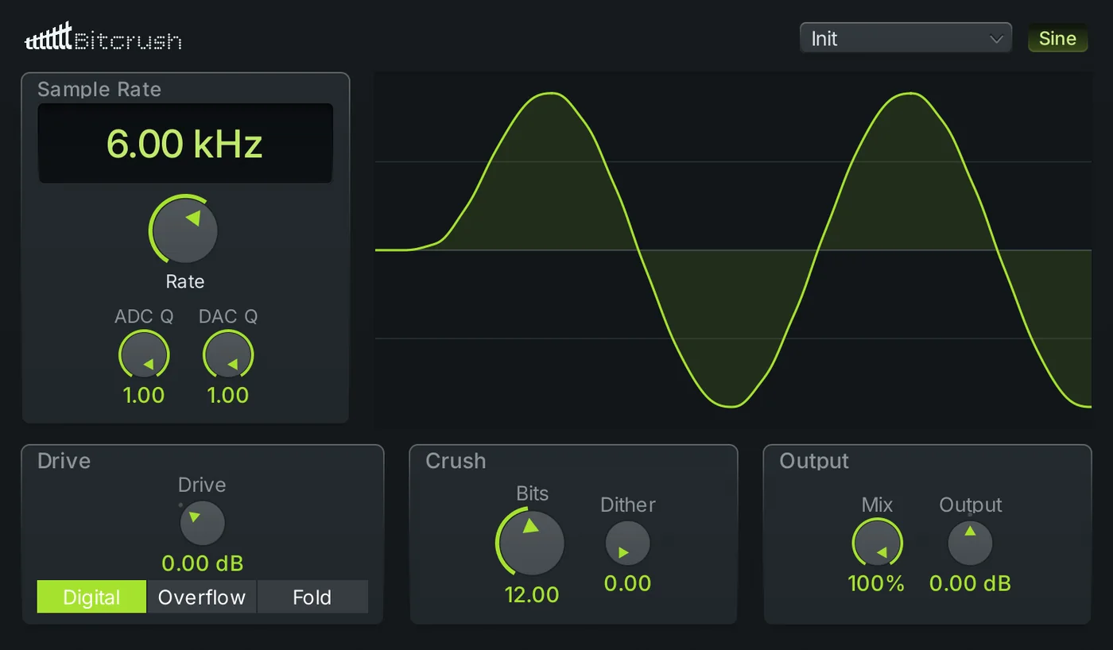Click the Bitcrush logo
1113x650 pixels.
click(103, 38)
